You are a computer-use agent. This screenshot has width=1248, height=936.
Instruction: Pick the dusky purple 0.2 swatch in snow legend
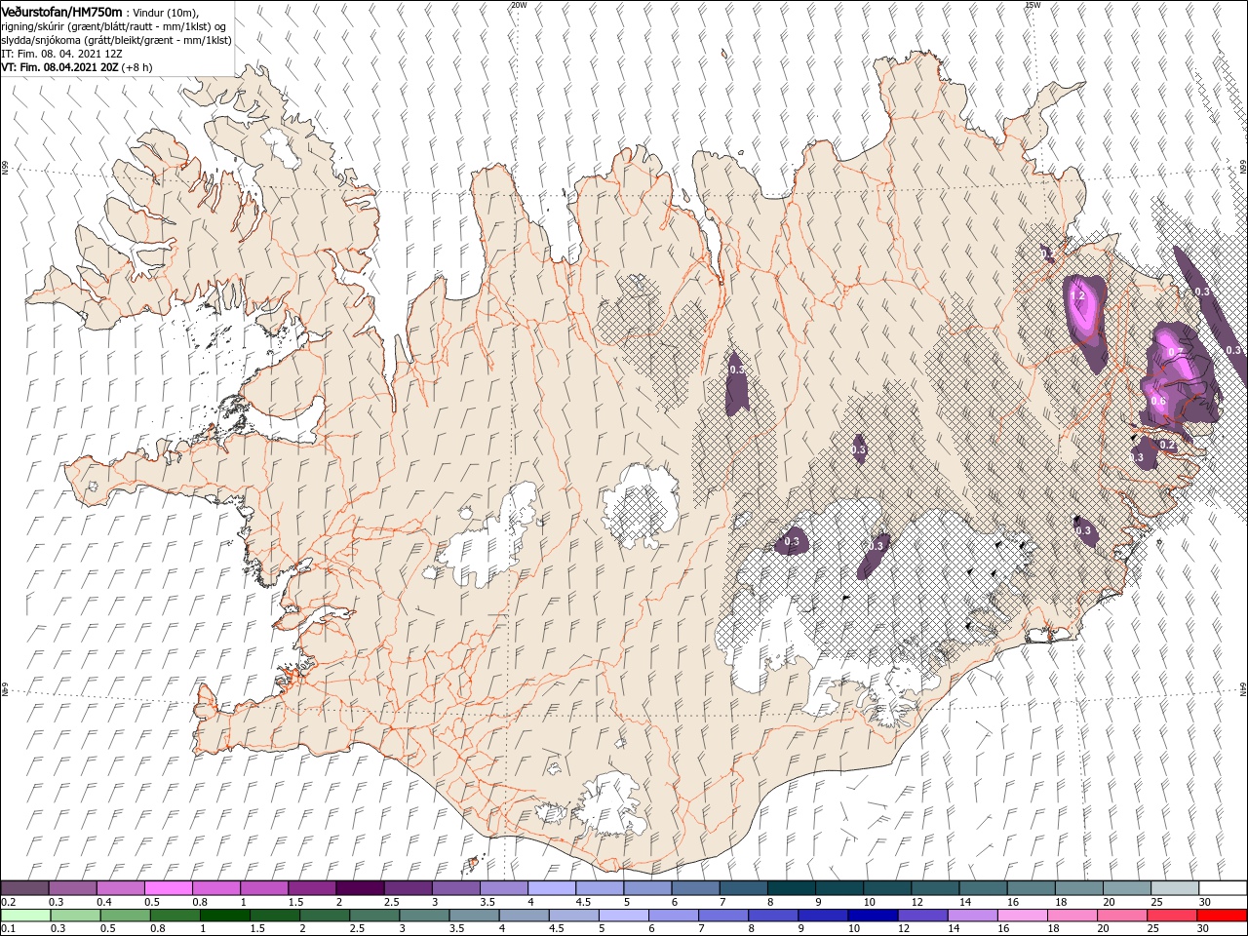24,888
